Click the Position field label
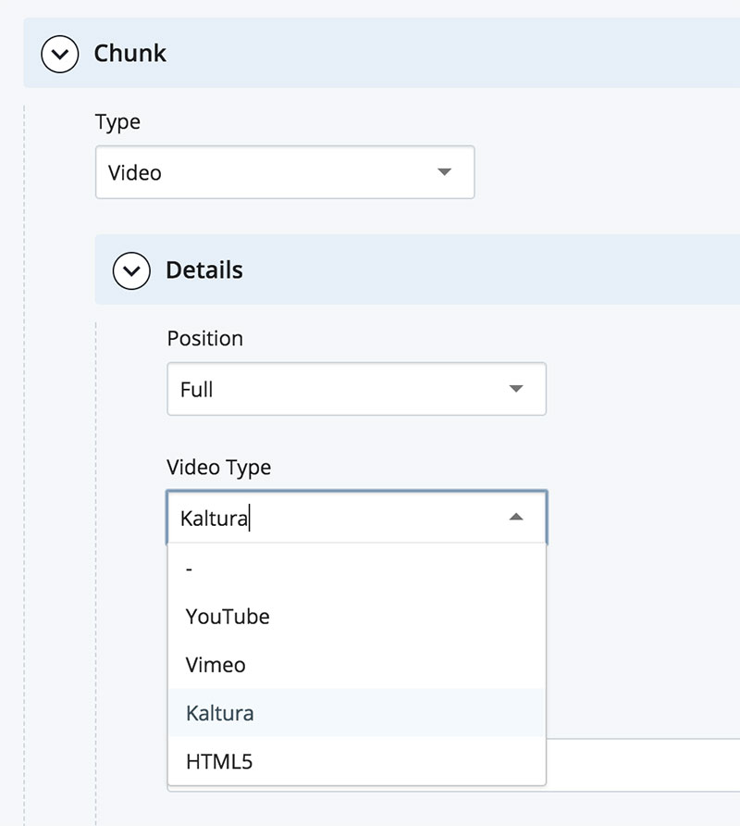The image size is (740, 826). (204, 338)
